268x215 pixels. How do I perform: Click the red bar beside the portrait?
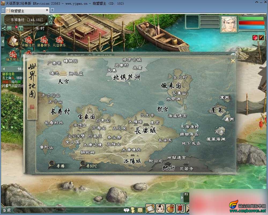(251, 23)
